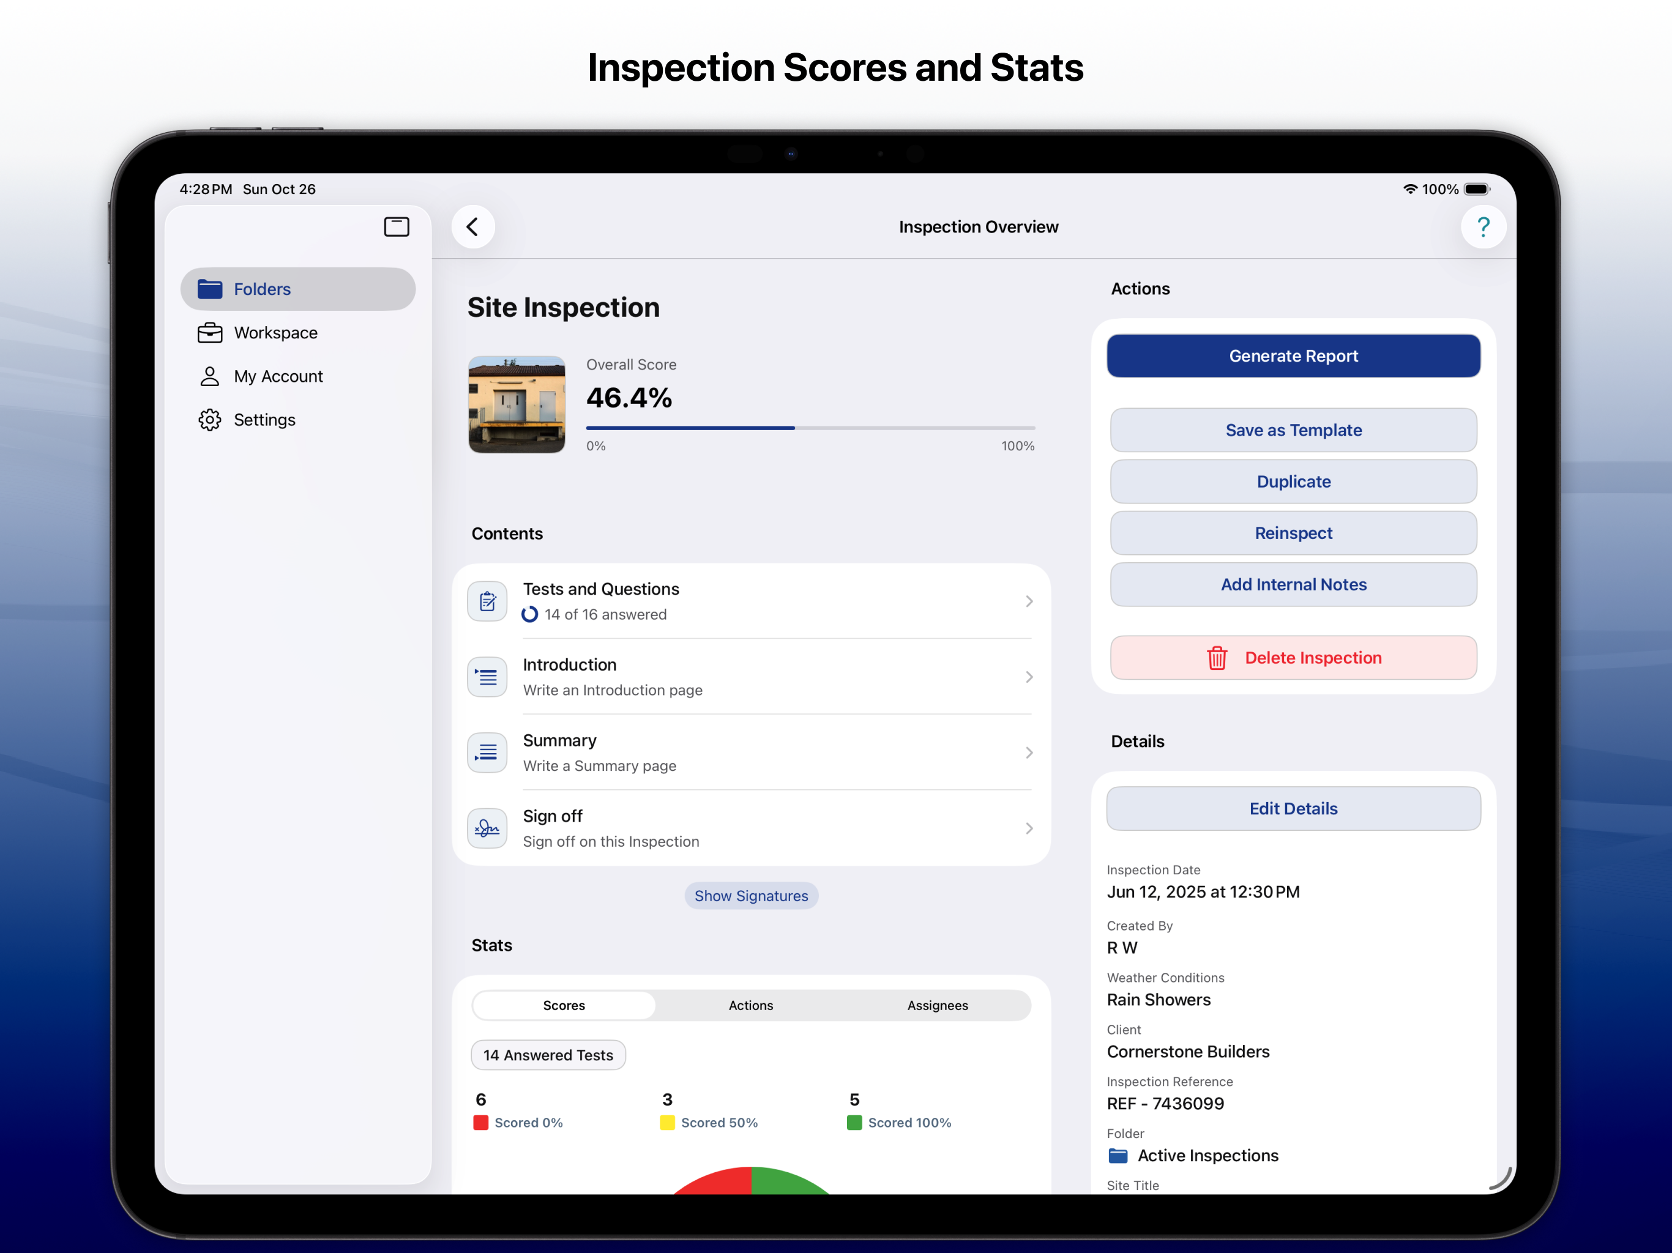Open Settings from the sidebar
1672x1253 pixels.
298,420
